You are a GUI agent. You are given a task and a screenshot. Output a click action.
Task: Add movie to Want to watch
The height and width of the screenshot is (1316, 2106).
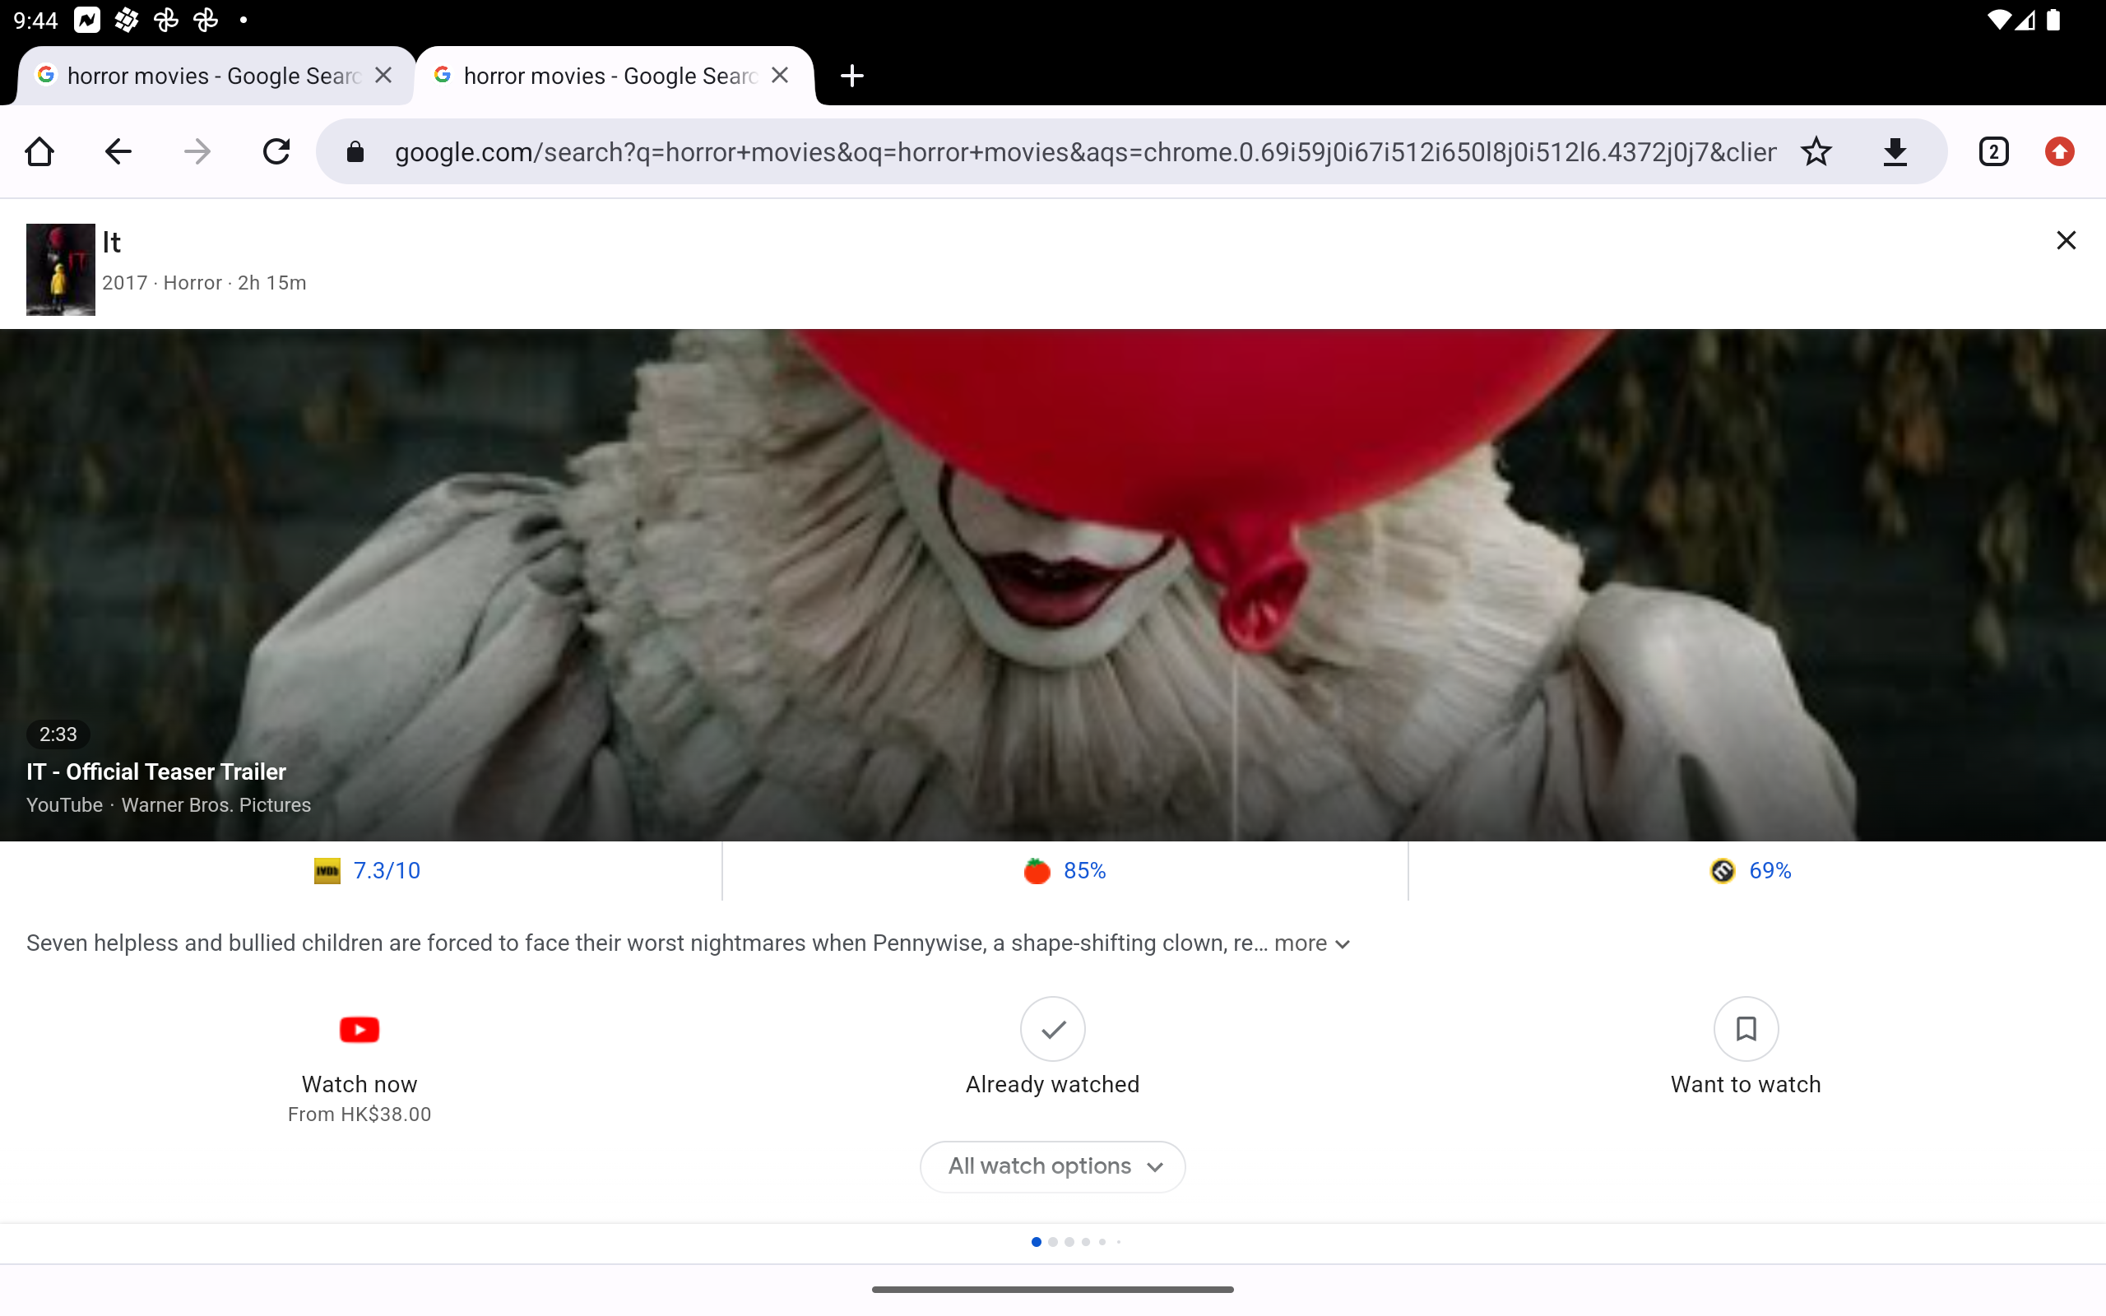pos(1746,1047)
